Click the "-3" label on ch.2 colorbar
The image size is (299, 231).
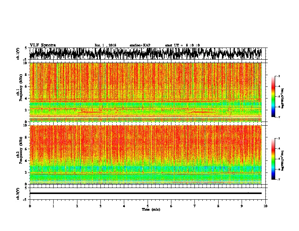tap(278, 139)
